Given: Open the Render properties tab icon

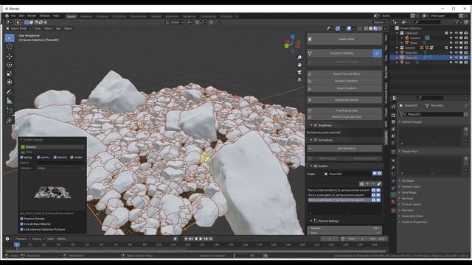Looking at the screenshot, I should click(393, 115).
